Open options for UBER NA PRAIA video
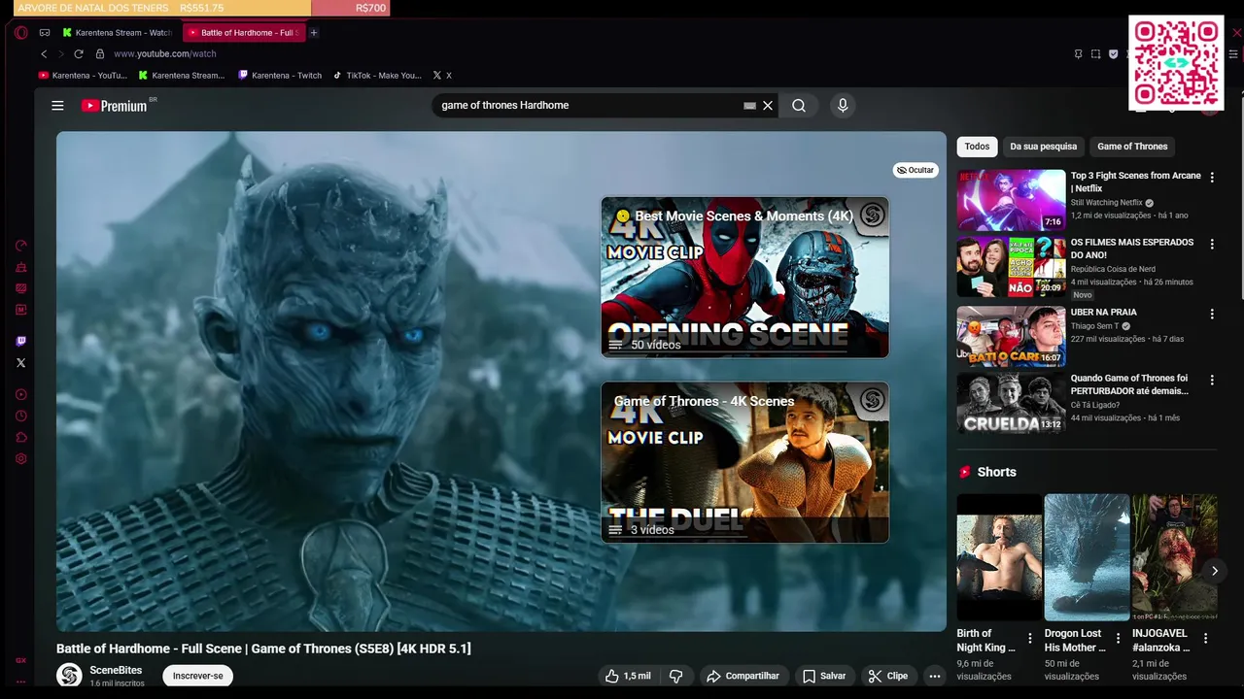Image resolution: width=1244 pixels, height=699 pixels. pyautogui.click(x=1211, y=315)
